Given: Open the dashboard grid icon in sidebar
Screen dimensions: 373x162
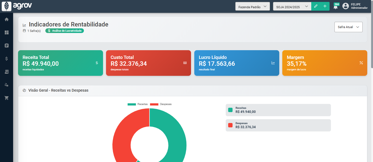Looking at the screenshot, I should pos(7,32).
